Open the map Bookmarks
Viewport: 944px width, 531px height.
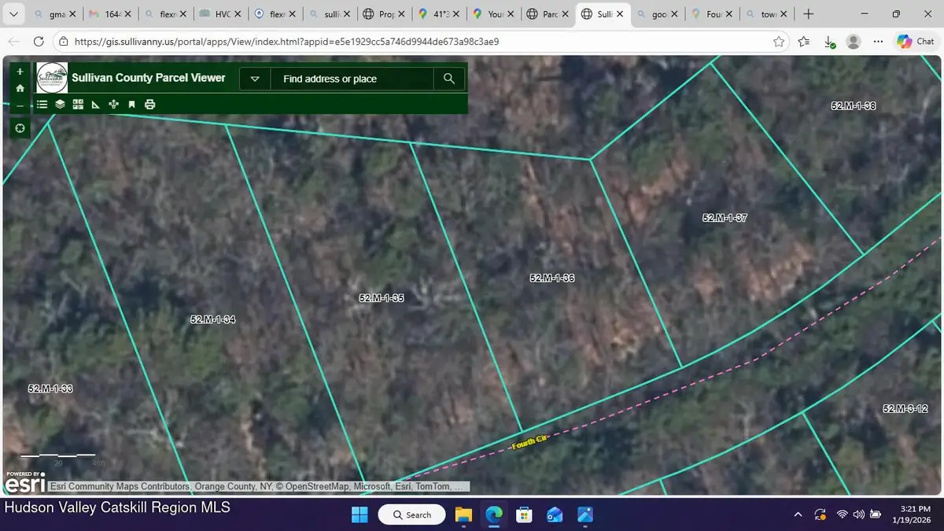[131, 104]
